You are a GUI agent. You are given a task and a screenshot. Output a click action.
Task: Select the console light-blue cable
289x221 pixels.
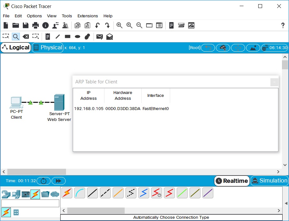80,193
